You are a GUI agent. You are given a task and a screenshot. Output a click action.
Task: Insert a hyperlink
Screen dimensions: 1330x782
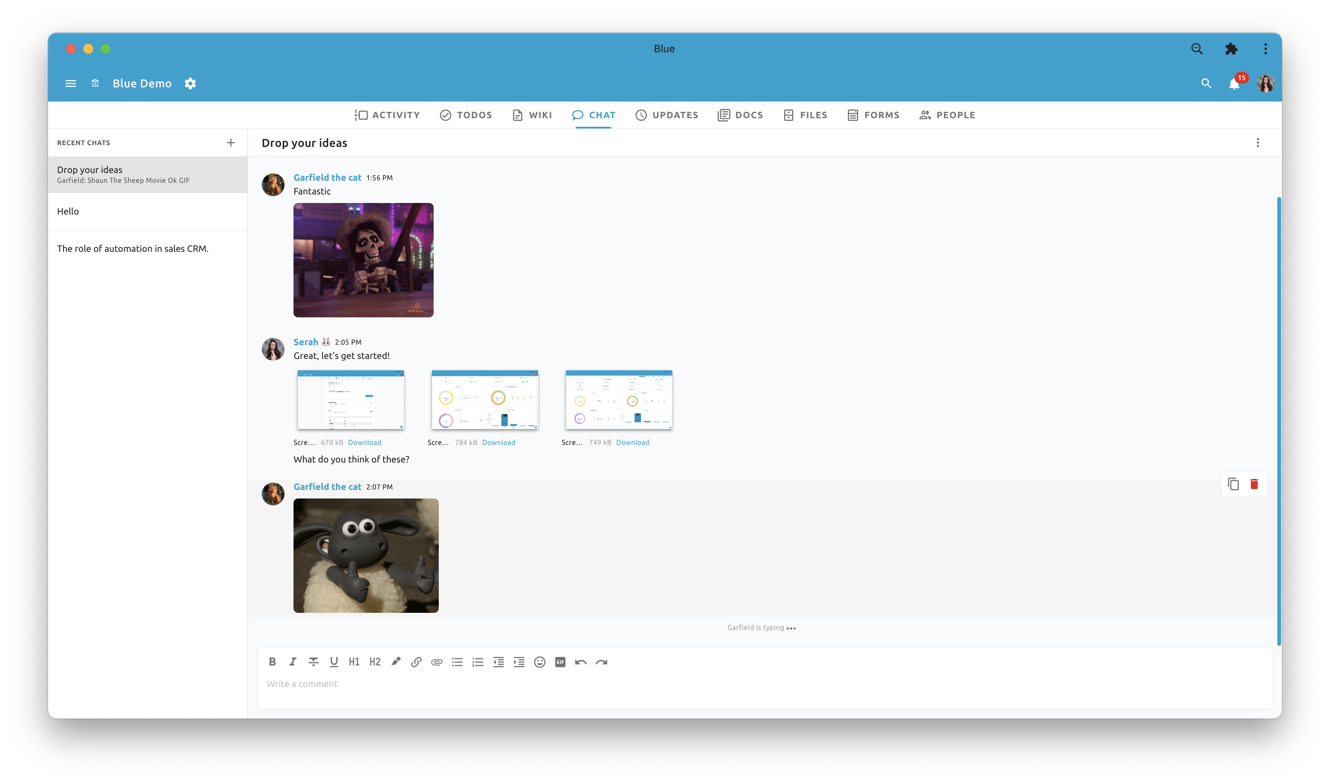pos(416,662)
